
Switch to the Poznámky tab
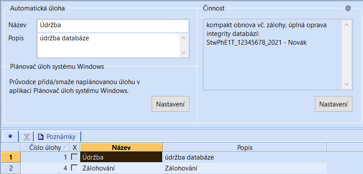coord(57,137)
